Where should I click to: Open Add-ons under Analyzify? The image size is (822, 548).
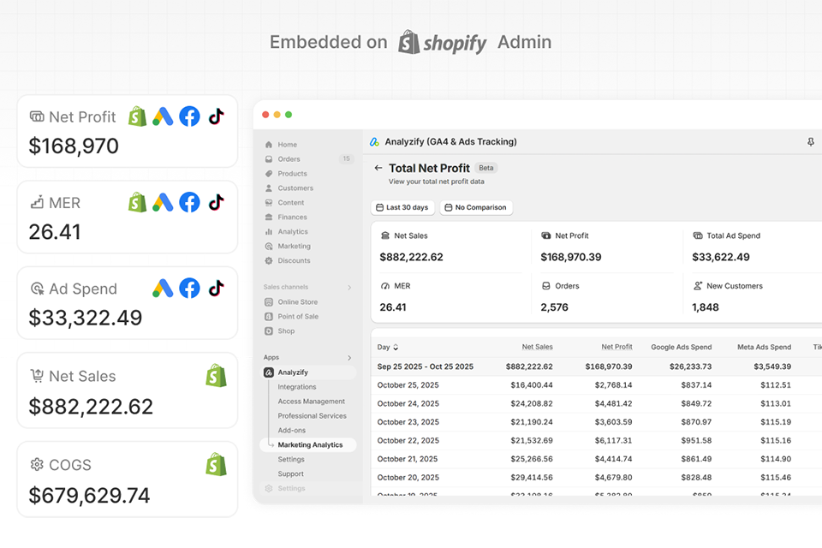(291, 430)
